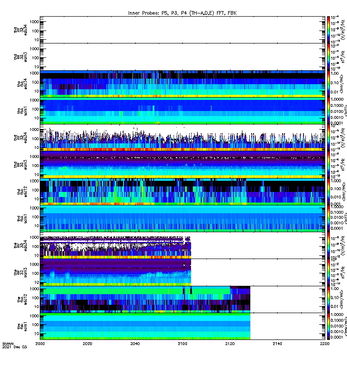Click the 'thd fbk edc12' panel label
Viewport: 347px width, 370px height.
22,191
